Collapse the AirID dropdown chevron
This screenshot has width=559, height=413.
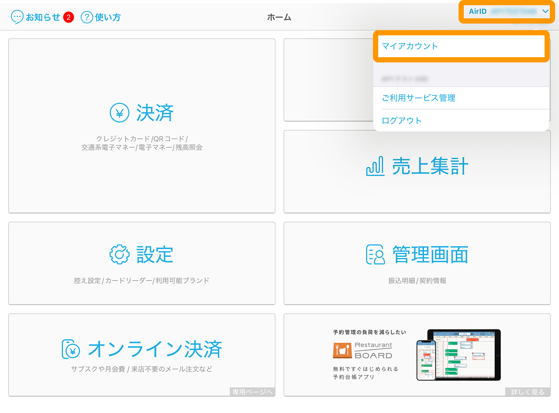tap(545, 12)
